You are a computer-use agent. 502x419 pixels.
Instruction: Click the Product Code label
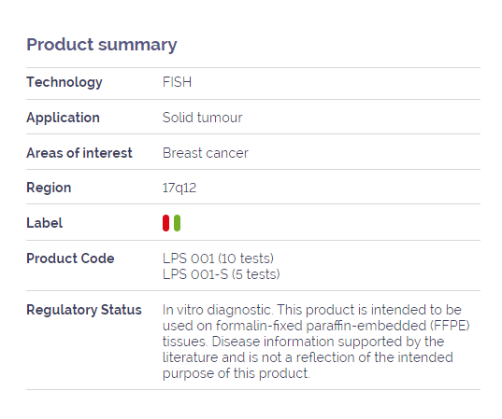[x=70, y=258]
